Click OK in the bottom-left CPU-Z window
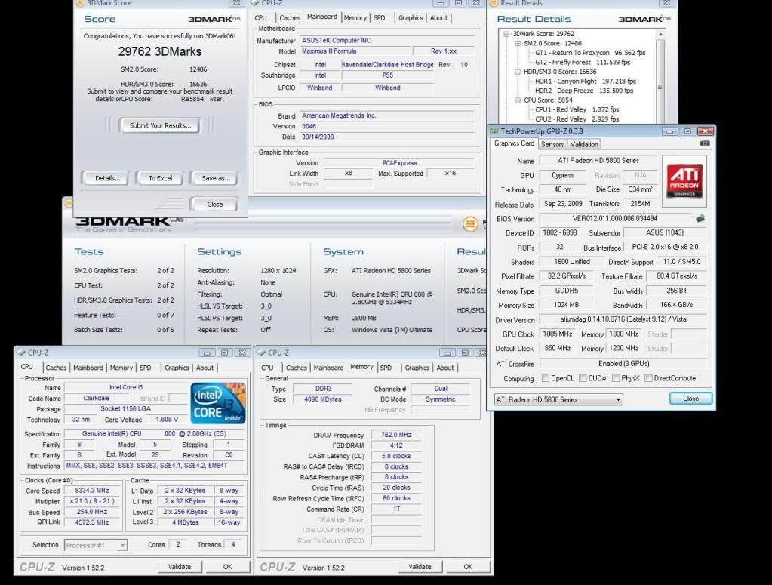The image size is (772, 585). point(227,567)
